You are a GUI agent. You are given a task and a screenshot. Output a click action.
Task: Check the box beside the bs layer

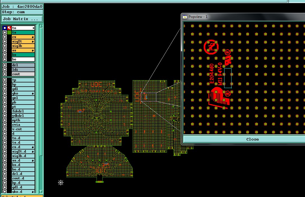coord(5,55)
